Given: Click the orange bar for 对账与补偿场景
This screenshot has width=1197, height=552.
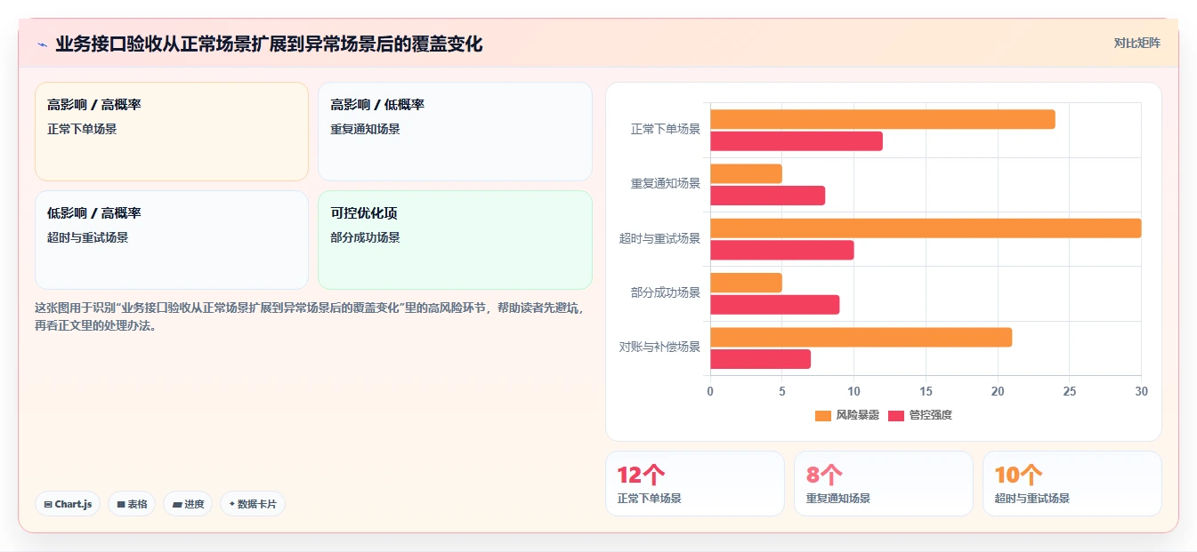Looking at the screenshot, I should (861, 338).
